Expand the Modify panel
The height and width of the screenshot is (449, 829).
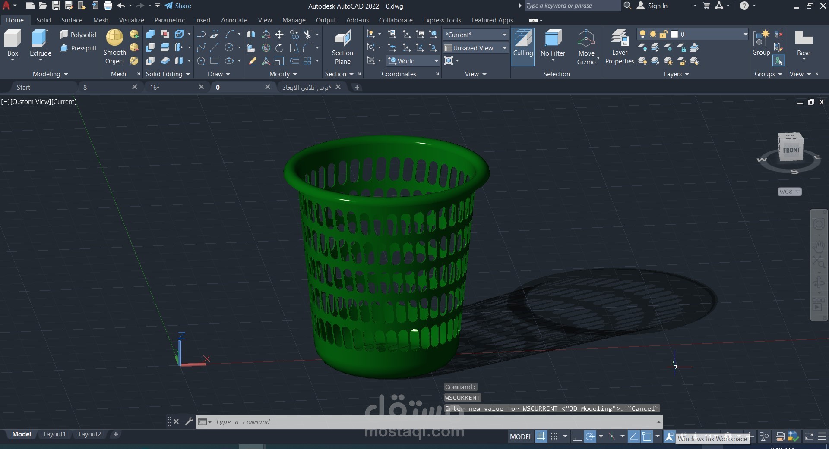click(x=283, y=74)
